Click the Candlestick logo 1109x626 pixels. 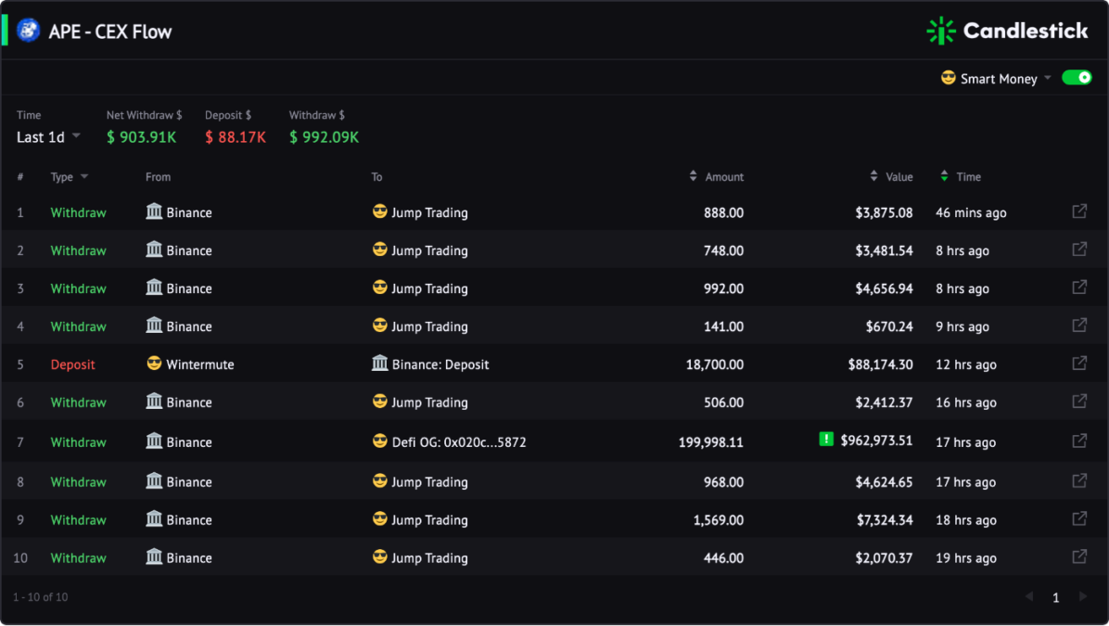[x=1007, y=32]
